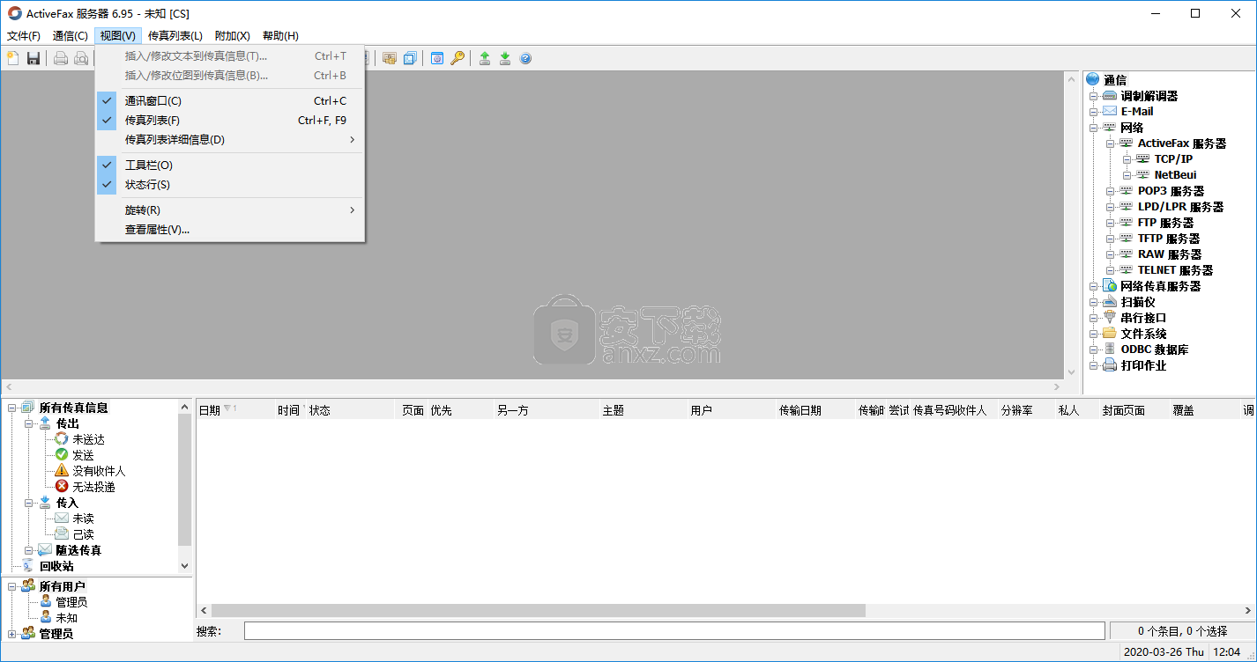Click the serial plug icon beside 串行接口
The width and height of the screenshot is (1257, 662).
pos(1110,317)
